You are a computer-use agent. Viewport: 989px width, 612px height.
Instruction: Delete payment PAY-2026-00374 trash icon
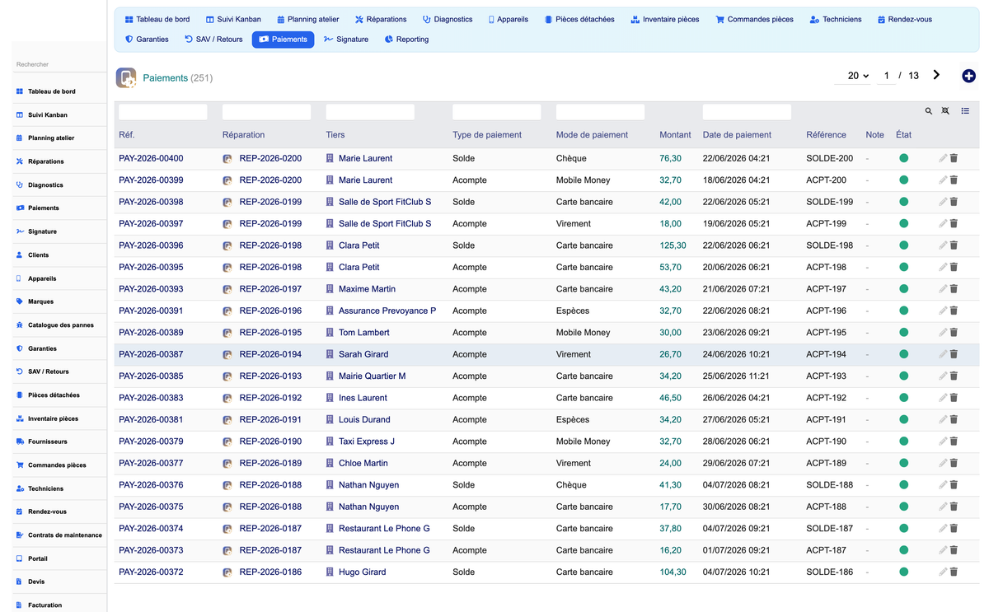(x=954, y=529)
